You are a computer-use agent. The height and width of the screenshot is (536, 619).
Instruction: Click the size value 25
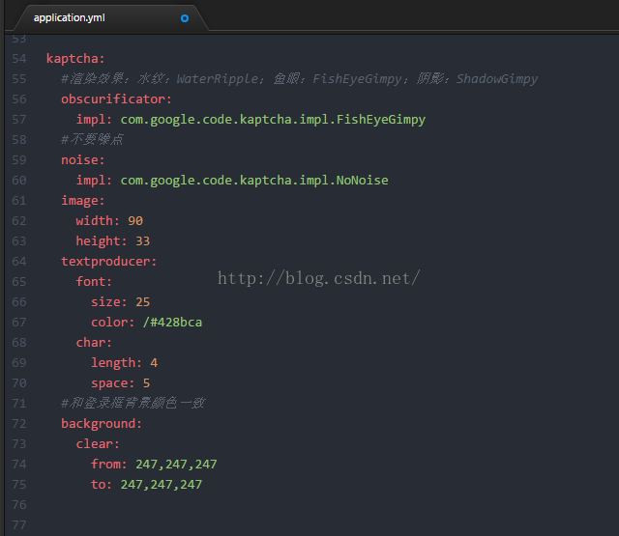tap(143, 302)
